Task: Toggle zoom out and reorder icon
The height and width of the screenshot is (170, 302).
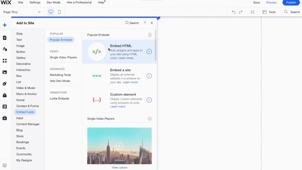Action: pyautogui.click(x=252, y=12)
